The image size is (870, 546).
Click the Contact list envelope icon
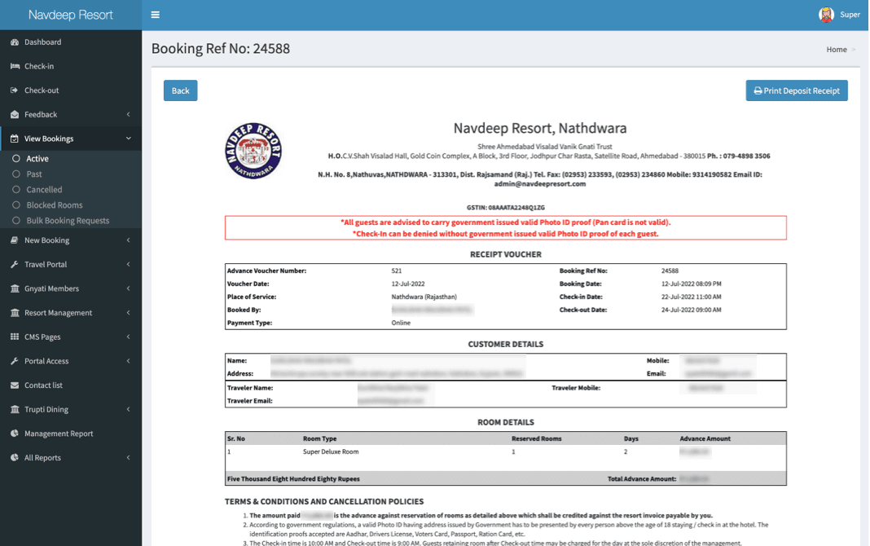(x=15, y=385)
